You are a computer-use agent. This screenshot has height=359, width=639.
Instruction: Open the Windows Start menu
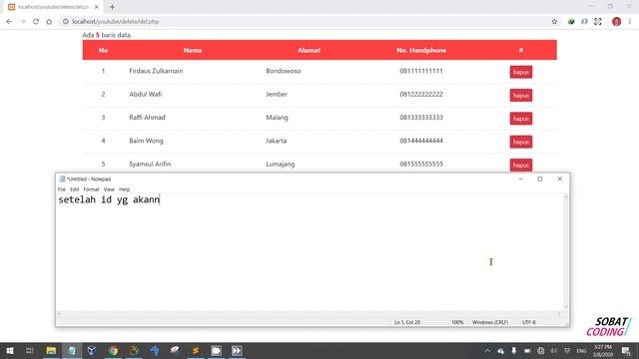click(10, 350)
